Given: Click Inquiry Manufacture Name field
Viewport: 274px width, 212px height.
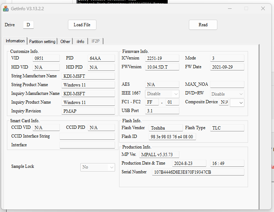Looking at the screenshot, I should coord(88,93).
